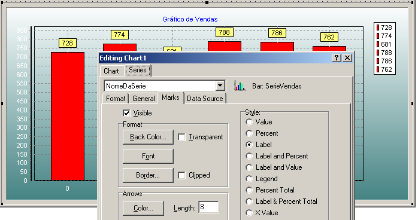Switch to the Chart tab
The height and width of the screenshot is (220, 418).
[x=111, y=71]
